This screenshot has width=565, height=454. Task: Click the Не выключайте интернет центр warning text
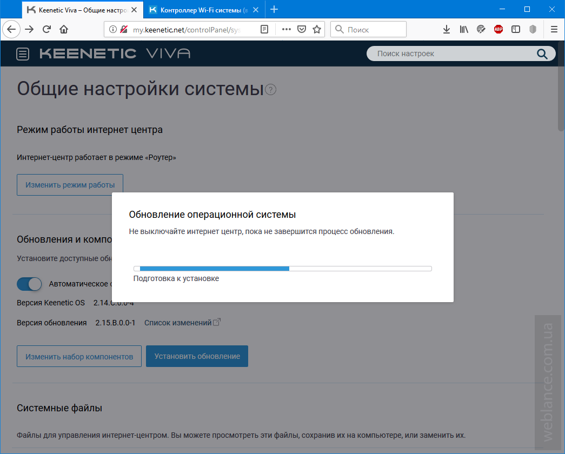pyautogui.click(x=262, y=231)
